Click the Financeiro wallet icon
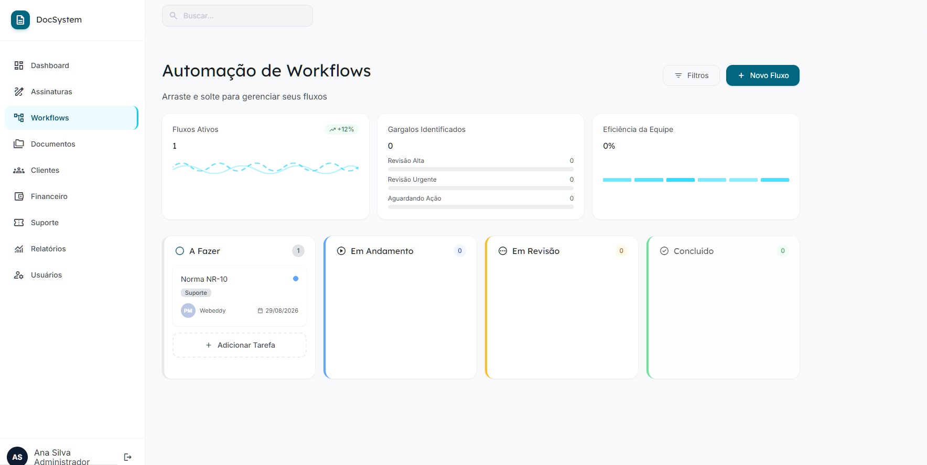 click(x=19, y=196)
